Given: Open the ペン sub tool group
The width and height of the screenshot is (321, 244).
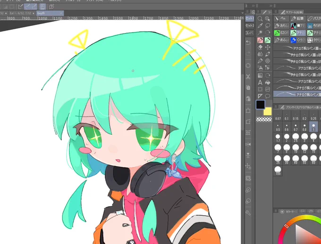Looking at the screenshot, I should tap(281, 18).
